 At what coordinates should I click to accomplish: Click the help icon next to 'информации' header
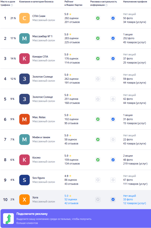(x=107, y=5)
